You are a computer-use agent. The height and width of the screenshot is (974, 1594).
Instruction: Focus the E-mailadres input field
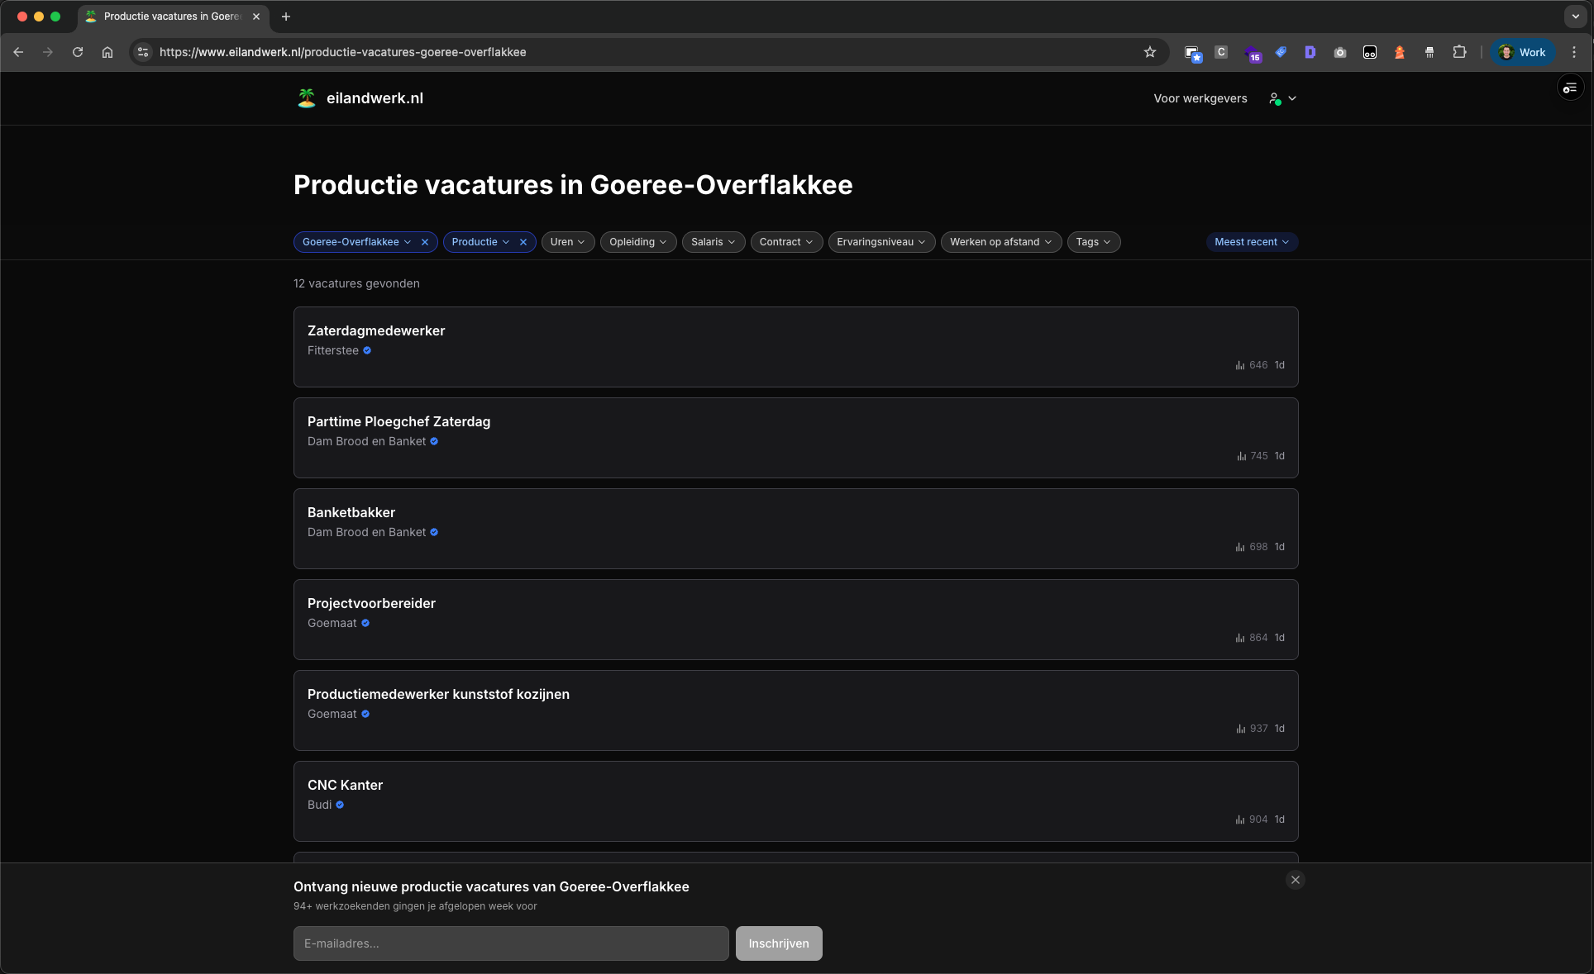510,943
